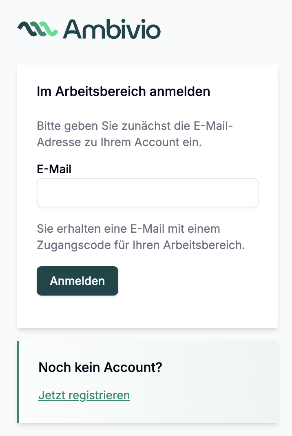This screenshot has height=436, width=292.
Task: Open the Jetzt registrieren link
Action: [x=84, y=395]
